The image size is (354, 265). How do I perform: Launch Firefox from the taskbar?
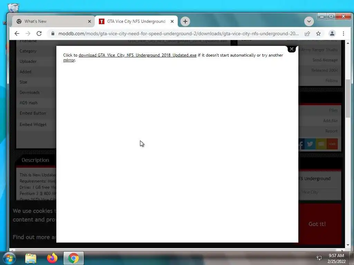[52, 258]
